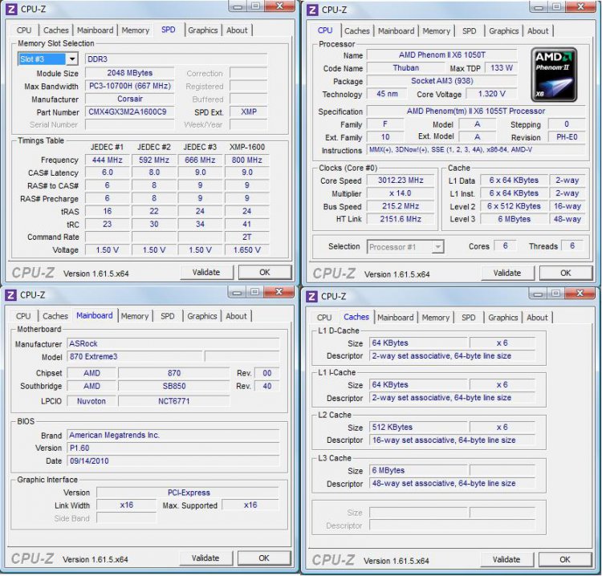Select Graphics tab in the SPD window
602x576 pixels.
click(203, 30)
